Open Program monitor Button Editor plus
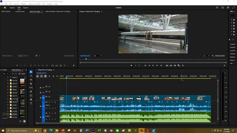 pos(224,66)
